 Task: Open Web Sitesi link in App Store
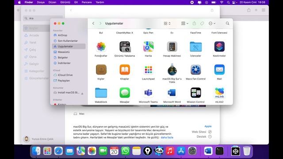[x=202, y=132]
